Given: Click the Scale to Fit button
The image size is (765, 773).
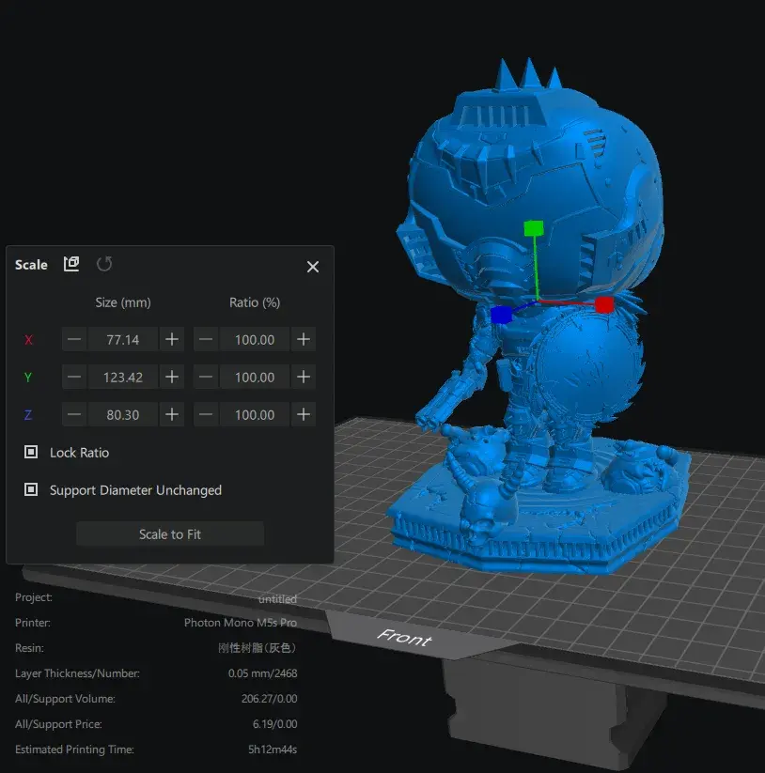Looking at the screenshot, I should 170,533.
